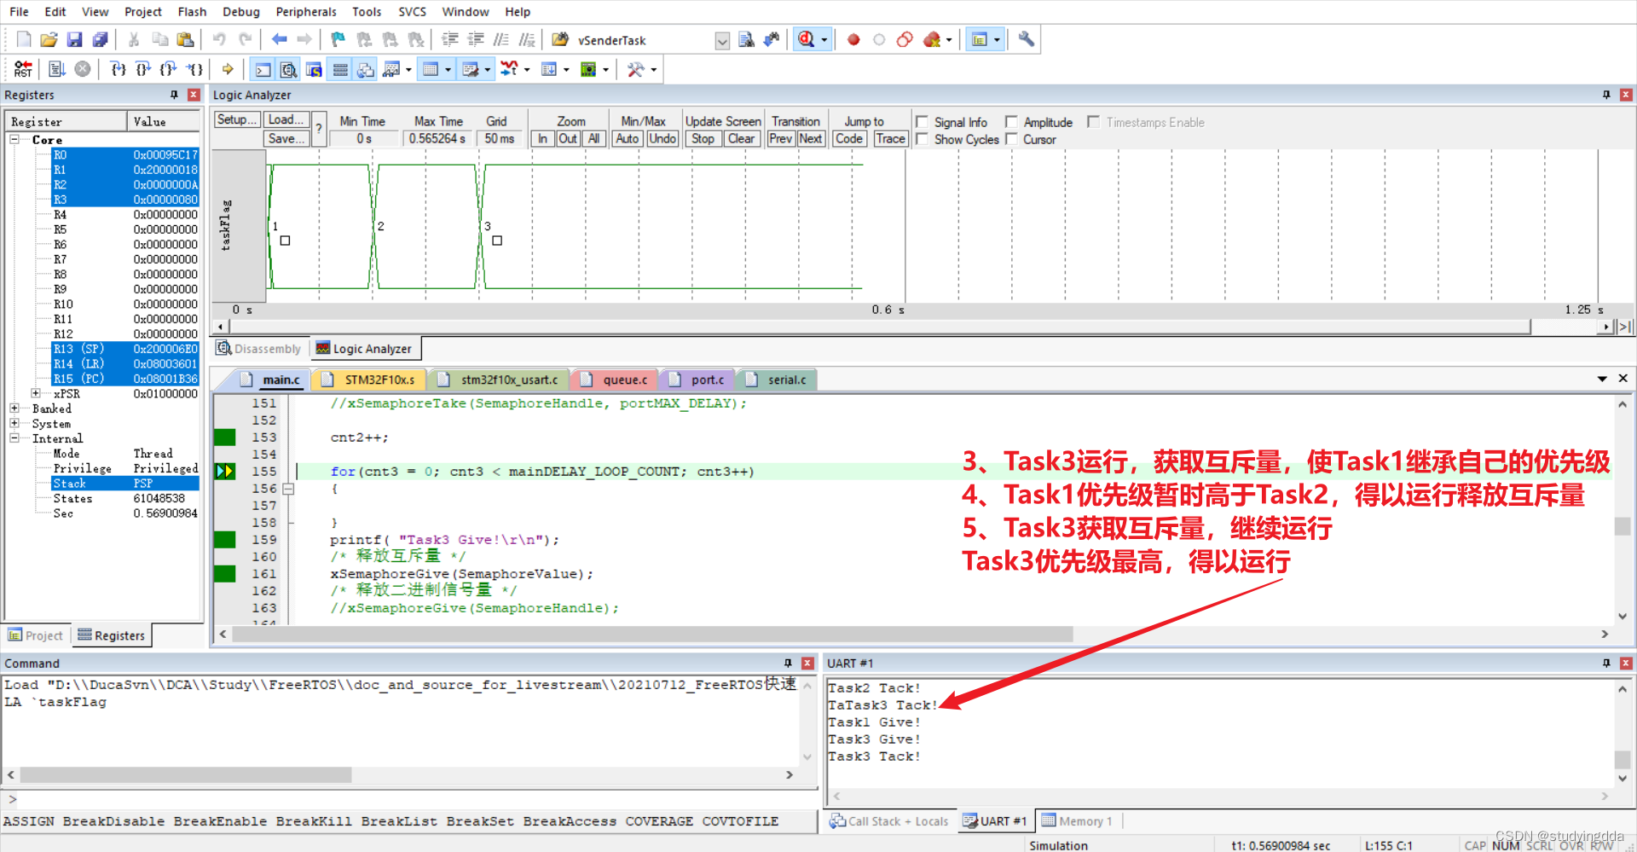
Task: Switch to Call Stack + Locals tab
Action: 889,820
